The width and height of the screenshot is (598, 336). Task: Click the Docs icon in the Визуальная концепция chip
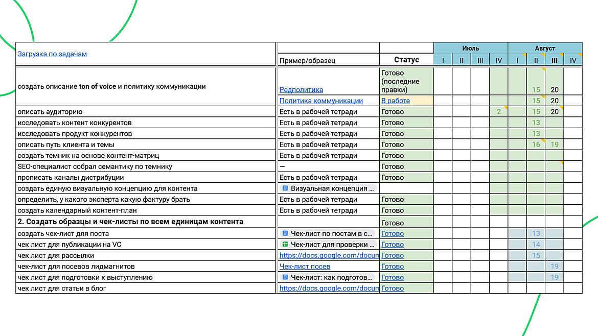coord(285,188)
